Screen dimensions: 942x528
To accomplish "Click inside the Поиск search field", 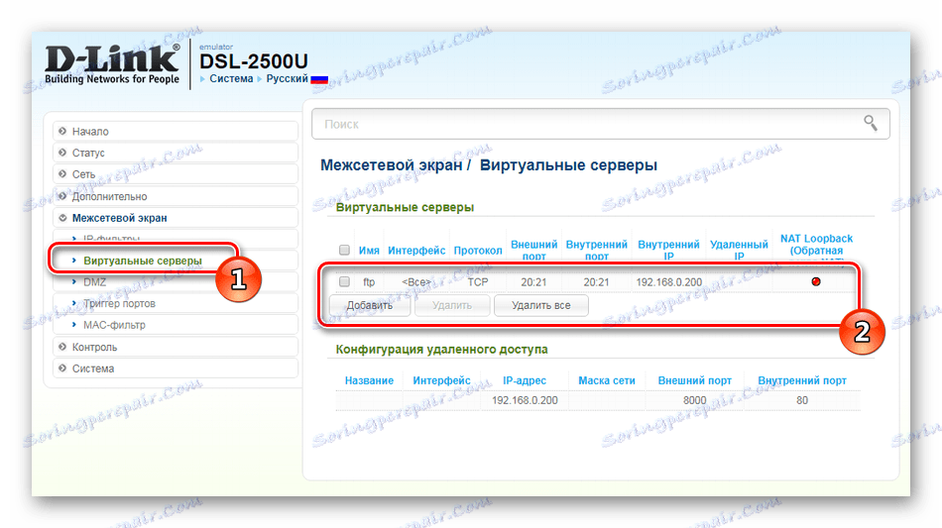I will [600, 124].
